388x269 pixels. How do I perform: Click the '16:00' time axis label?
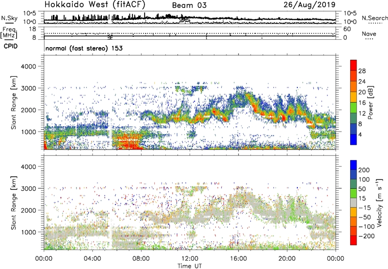238,259
